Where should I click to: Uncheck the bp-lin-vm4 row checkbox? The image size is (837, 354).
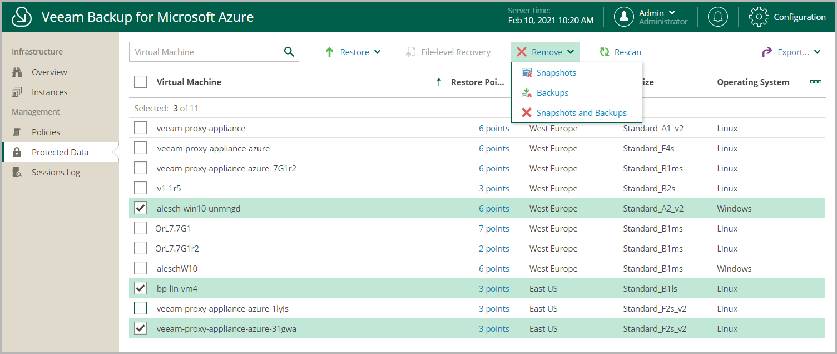(x=141, y=288)
